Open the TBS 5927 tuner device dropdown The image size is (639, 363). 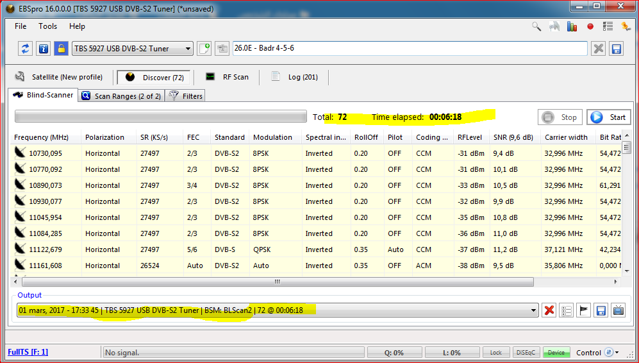(188, 49)
